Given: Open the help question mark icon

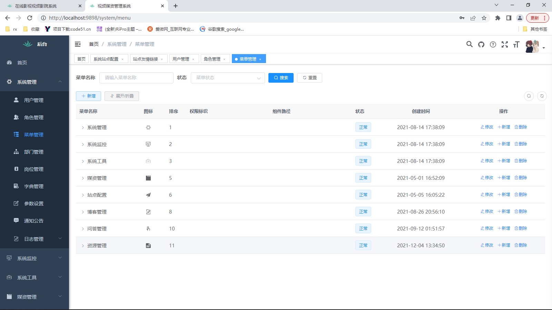Looking at the screenshot, I should pyautogui.click(x=493, y=44).
